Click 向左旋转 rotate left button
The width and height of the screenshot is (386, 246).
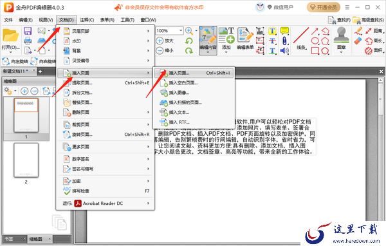15,61
